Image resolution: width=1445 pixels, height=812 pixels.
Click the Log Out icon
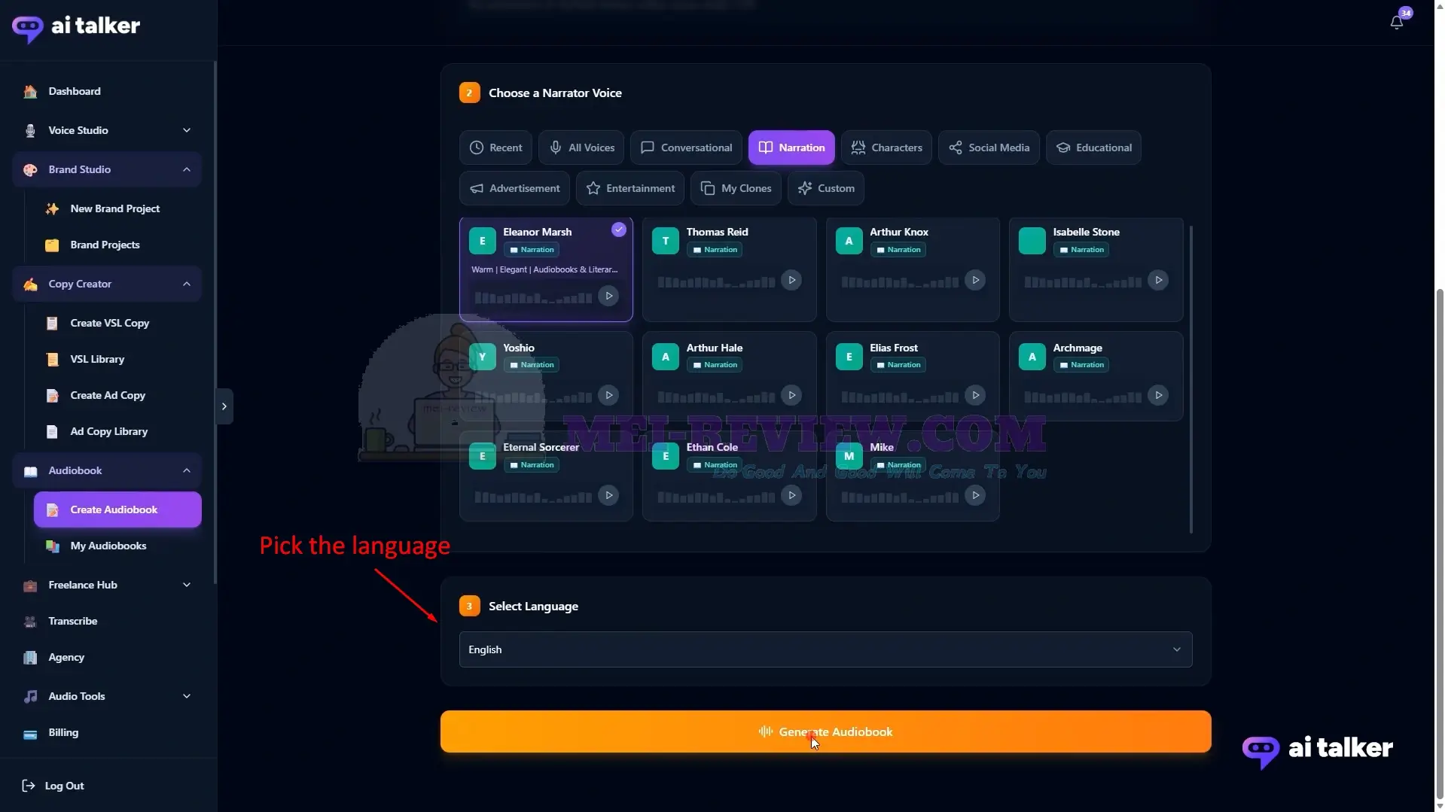[29, 786]
